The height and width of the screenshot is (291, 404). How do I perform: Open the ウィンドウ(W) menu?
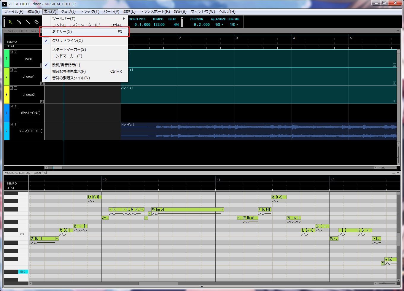203,12
